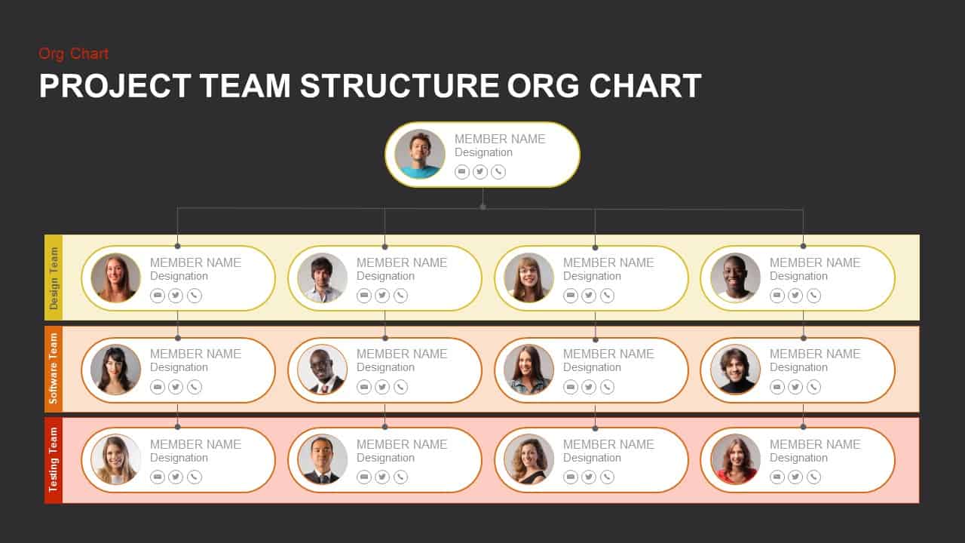The width and height of the screenshot is (965, 543).
Task: Click the email icon on the top member card
Action: [462, 172]
